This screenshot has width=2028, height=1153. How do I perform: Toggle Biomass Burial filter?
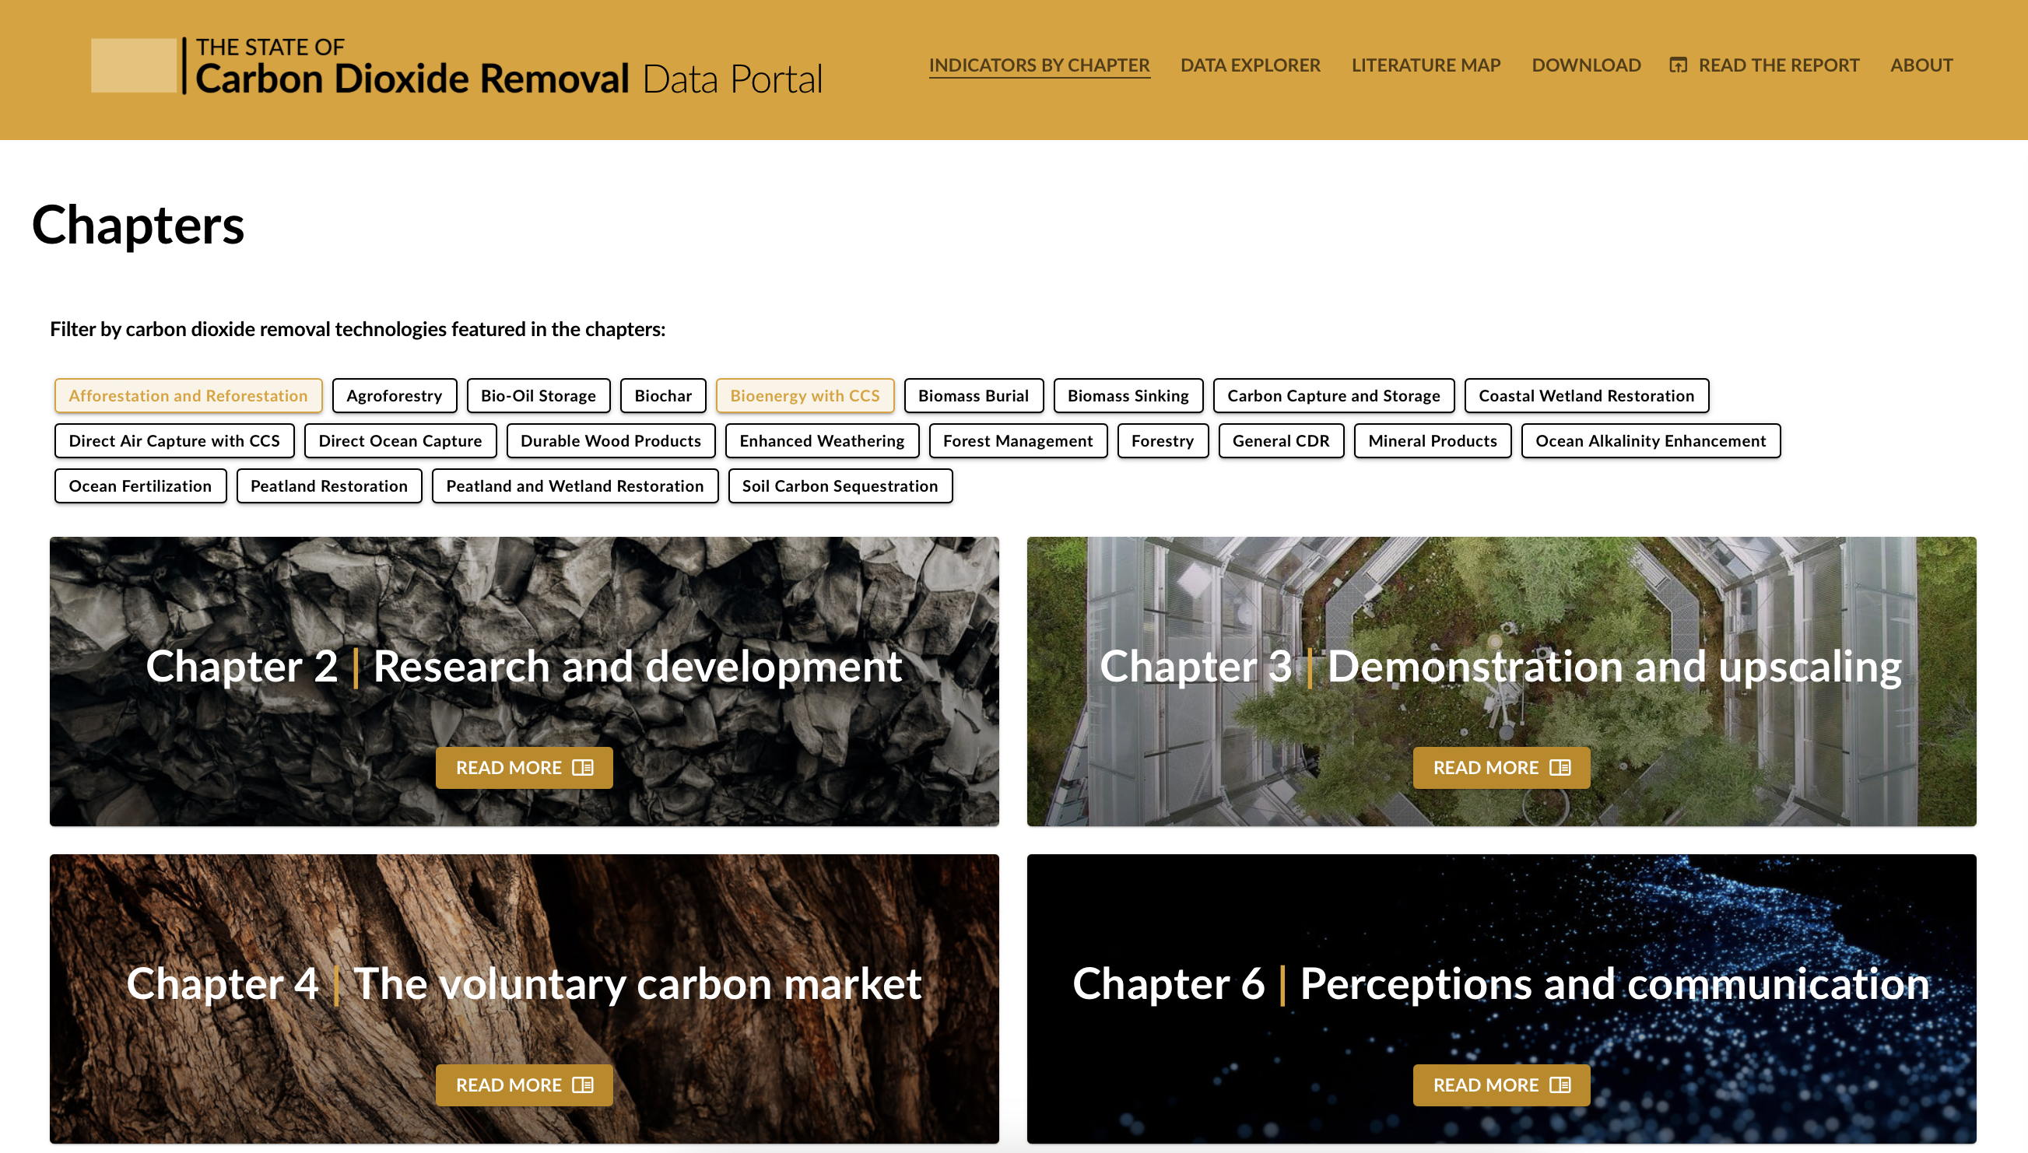pos(974,396)
